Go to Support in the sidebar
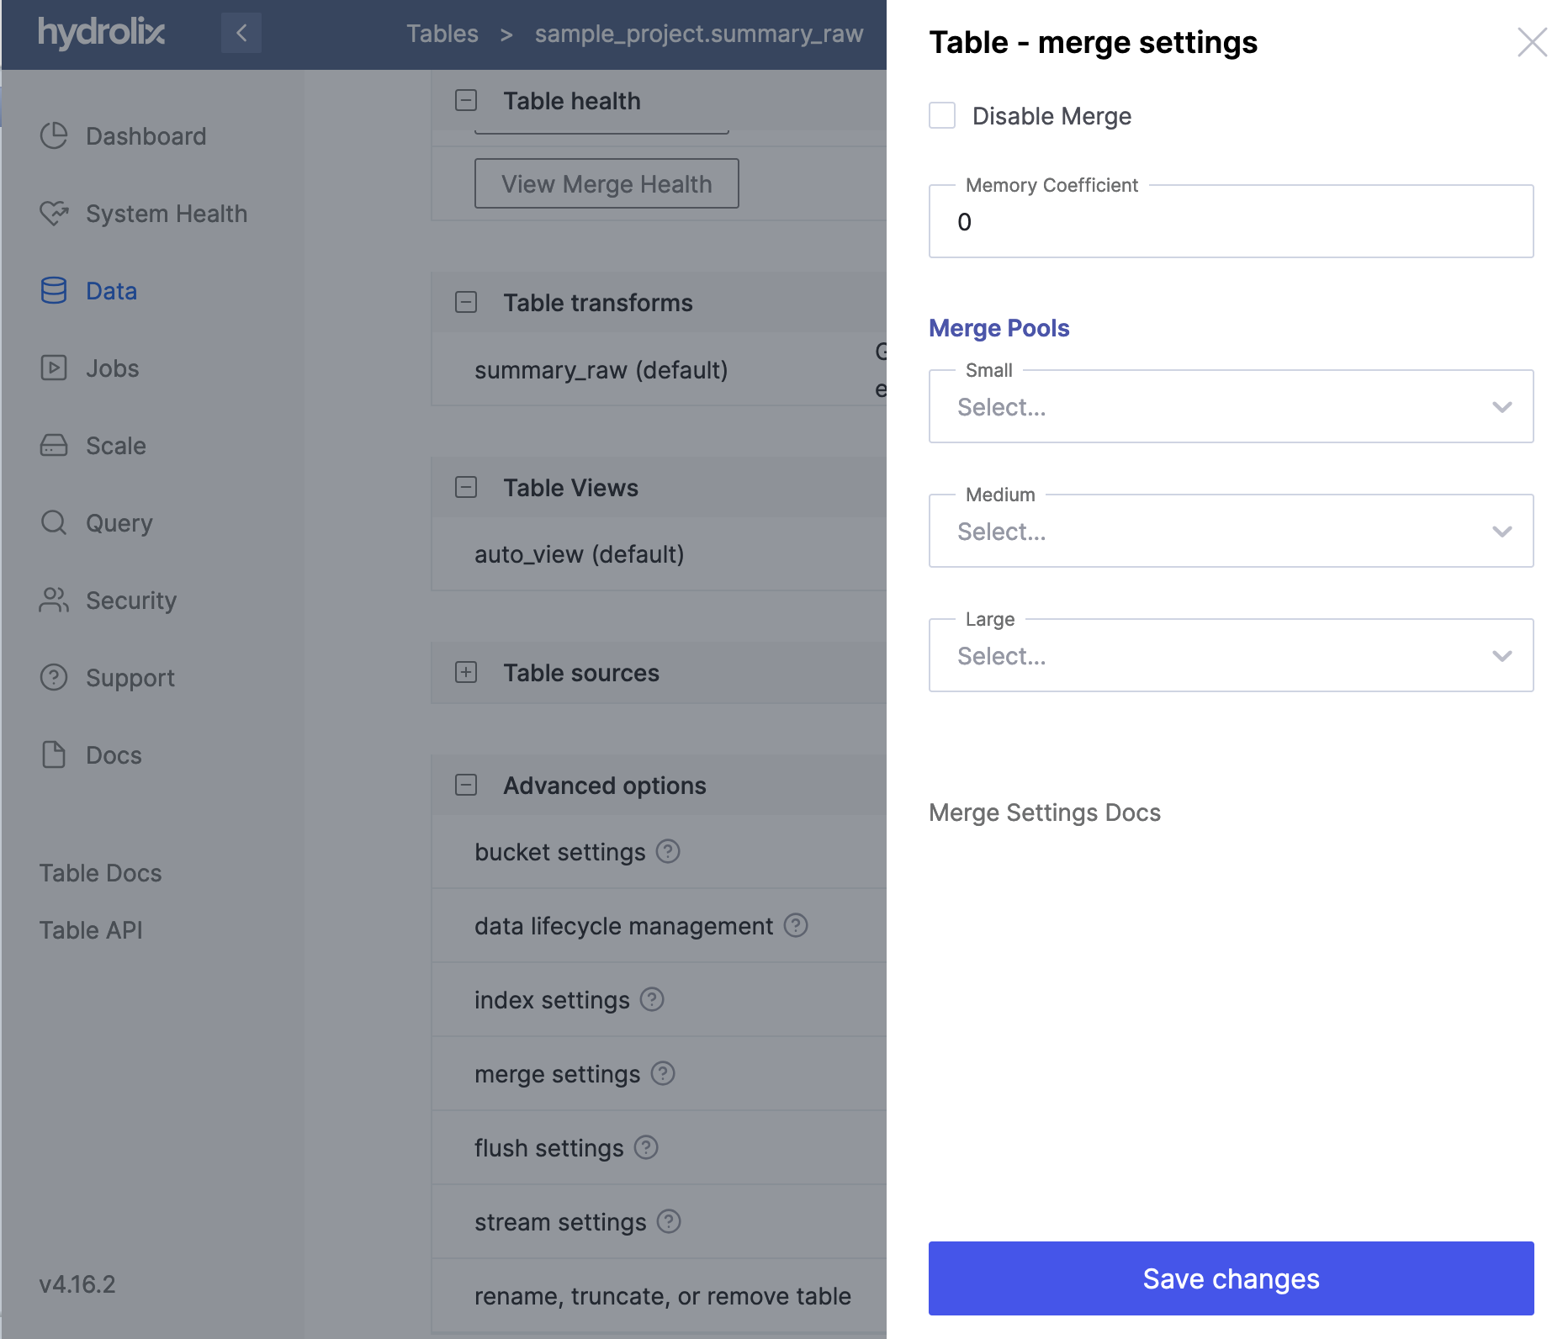 coord(130,678)
